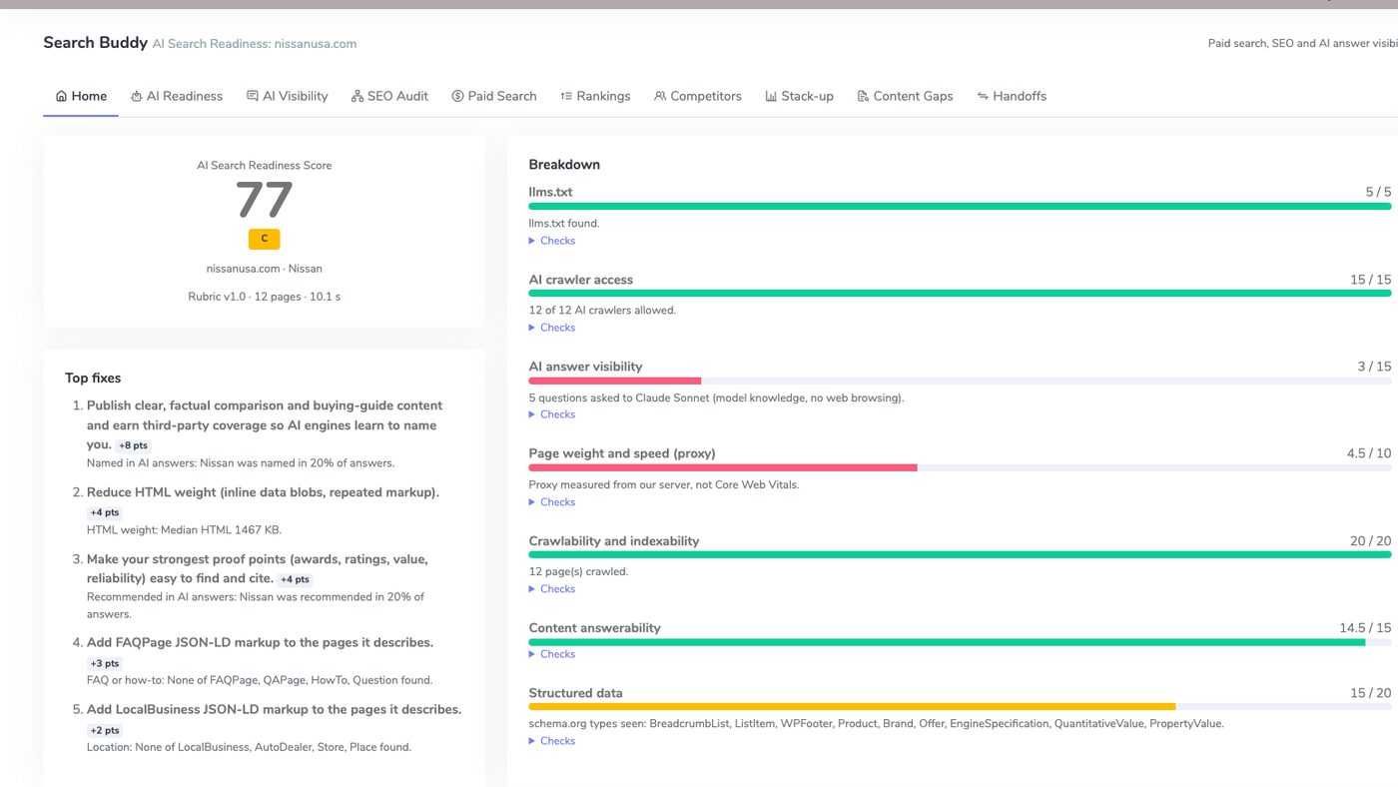The height and width of the screenshot is (787, 1398).
Task: Click the 'Rubric v1.0 · 12 pages · 10.1 s' text
Action: point(265,297)
